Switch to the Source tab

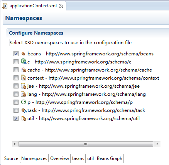[11, 158]
